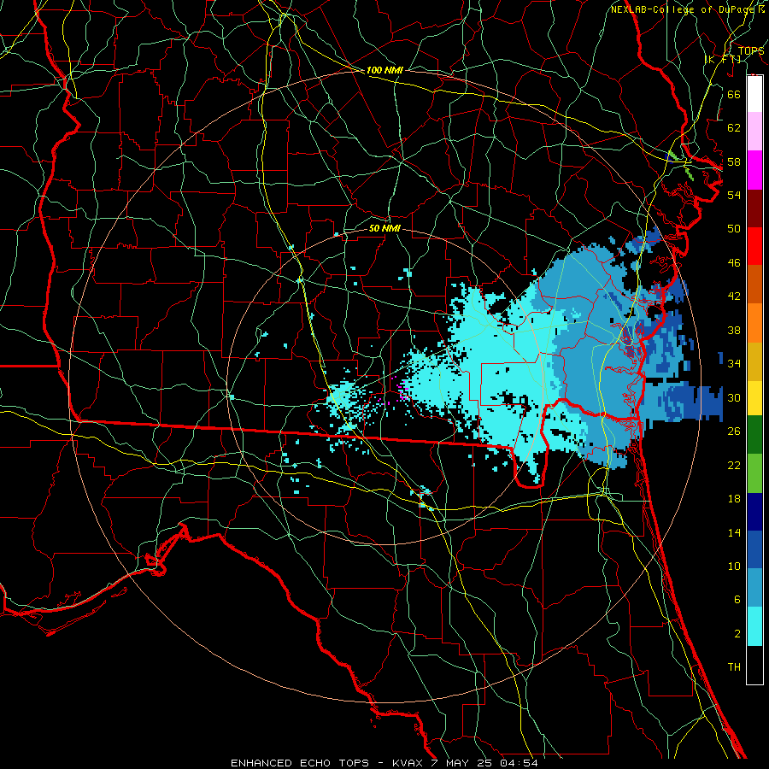This screenshot has height=769, width=769.
Task: Click the "04:54" timestamp in the caption
Action: [519, 763]
